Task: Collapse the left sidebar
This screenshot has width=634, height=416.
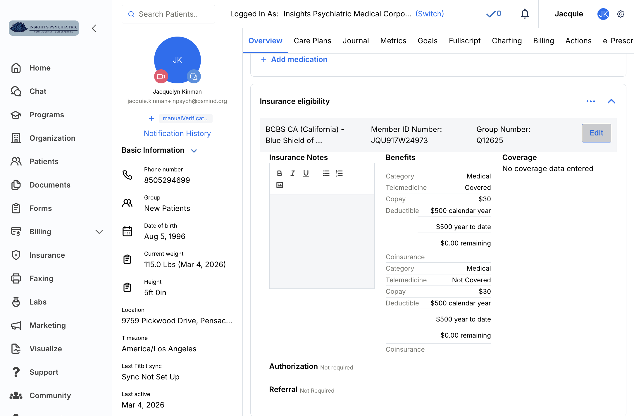Action: [x=94, y=28]
